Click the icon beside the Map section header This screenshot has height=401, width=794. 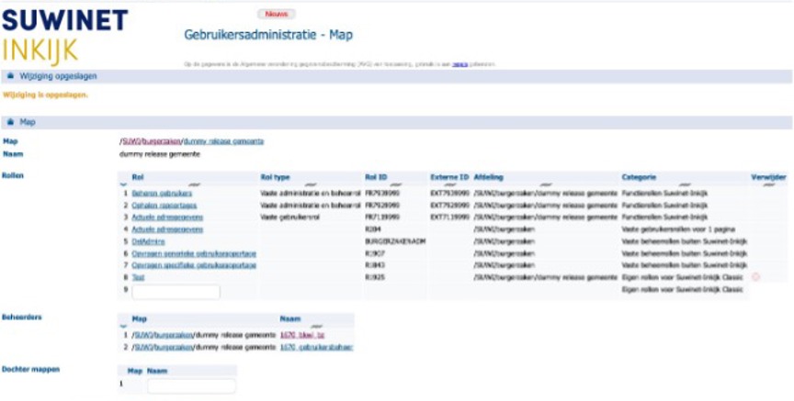[10, 121]
